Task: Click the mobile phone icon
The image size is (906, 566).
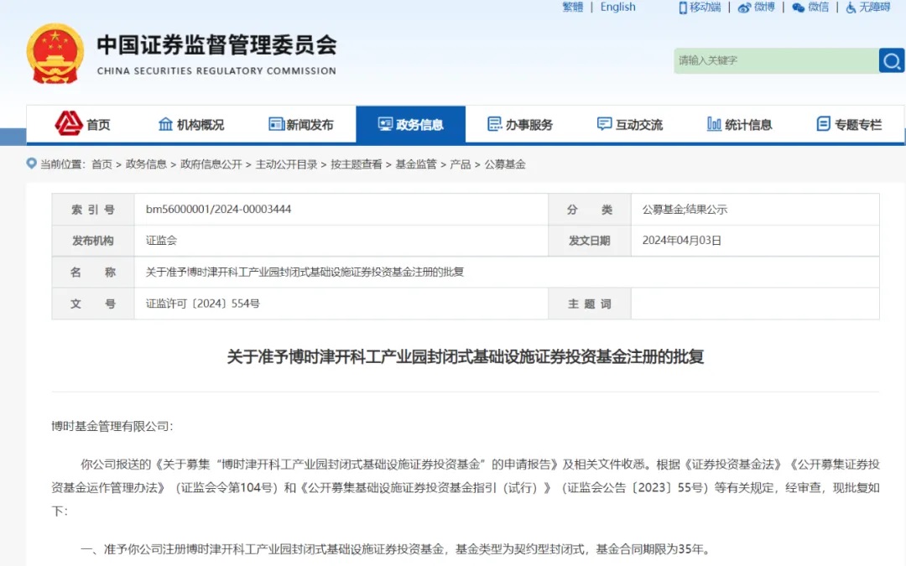Action: 683,8
